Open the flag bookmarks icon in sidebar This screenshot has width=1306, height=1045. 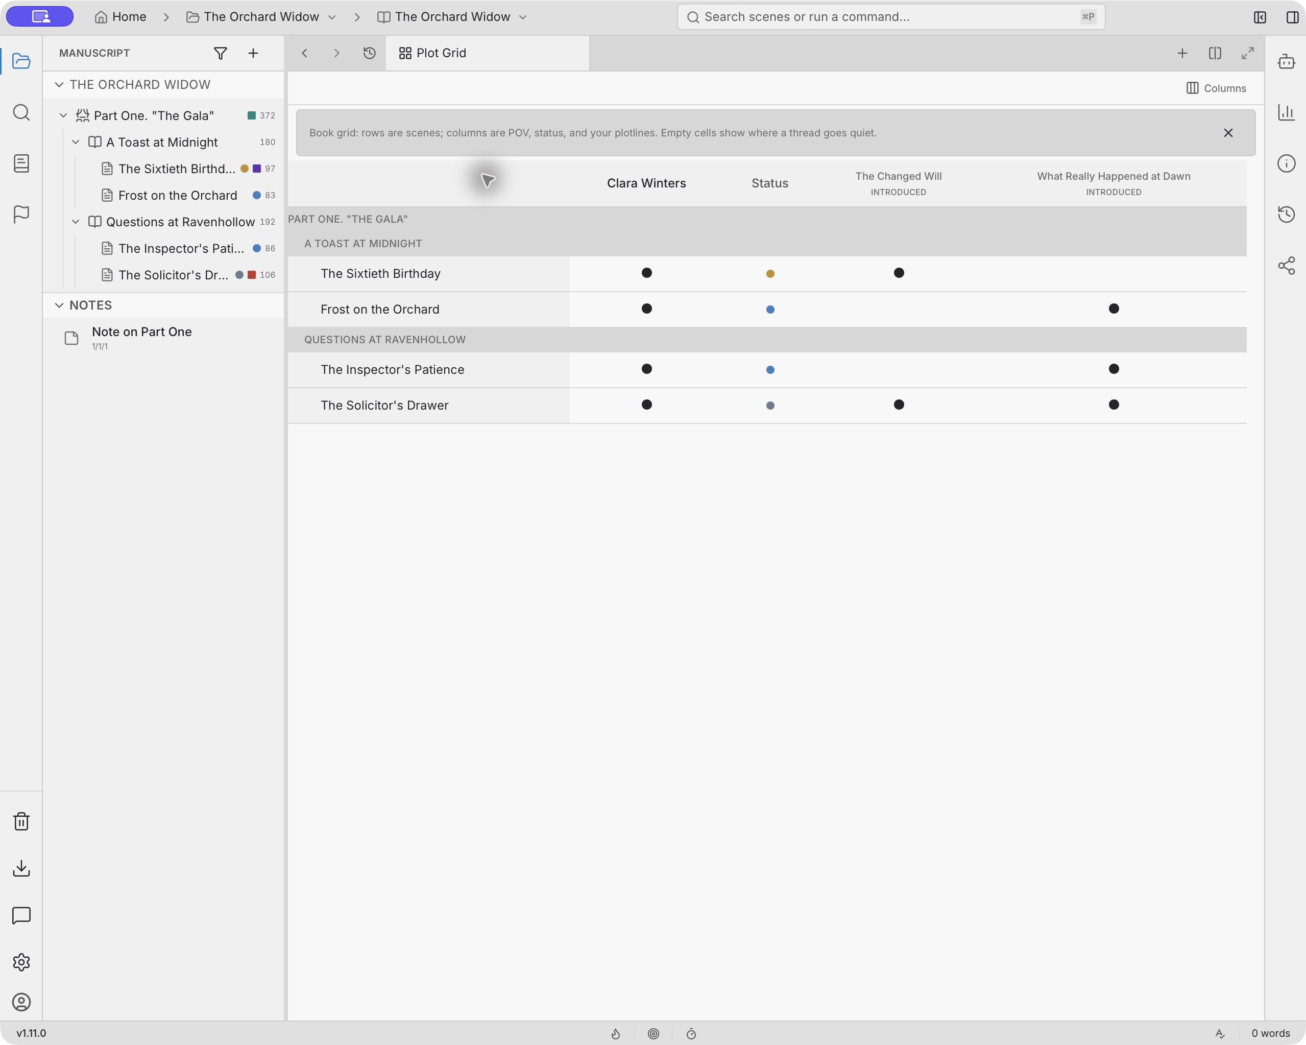[21, 214]
